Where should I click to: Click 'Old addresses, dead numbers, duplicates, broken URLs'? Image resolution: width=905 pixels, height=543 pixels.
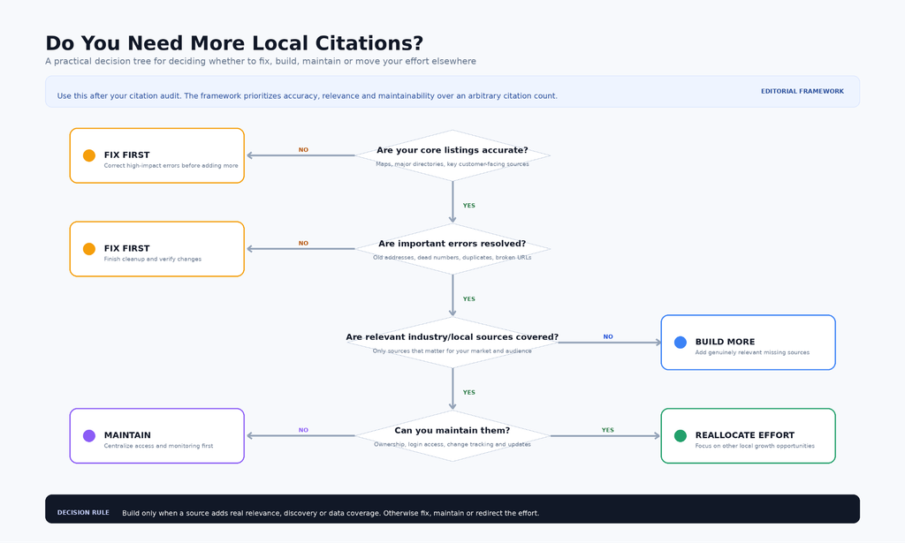coord(452,258)
